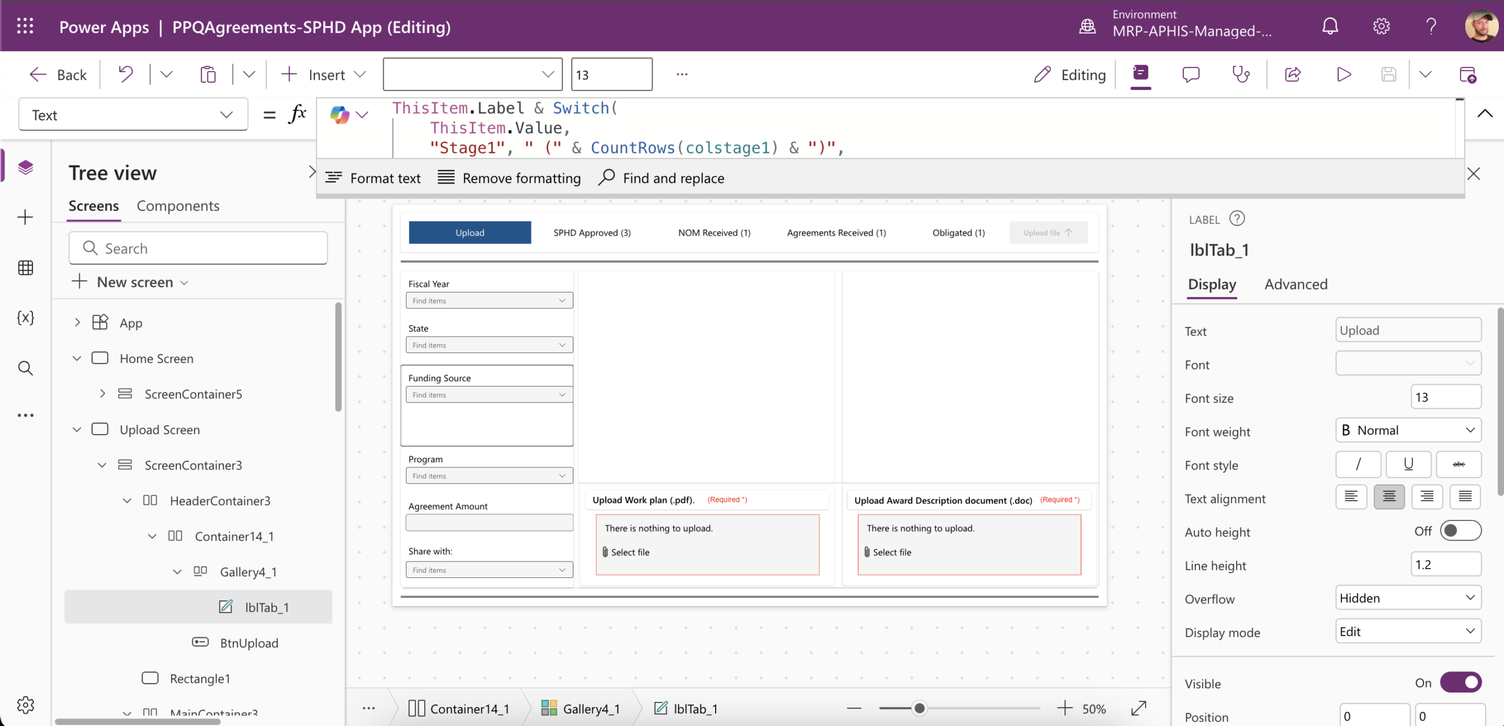This screenshot has height=726, width=1504.
Task: Click the Undo icon in toolbar
Action: [125, 75]
